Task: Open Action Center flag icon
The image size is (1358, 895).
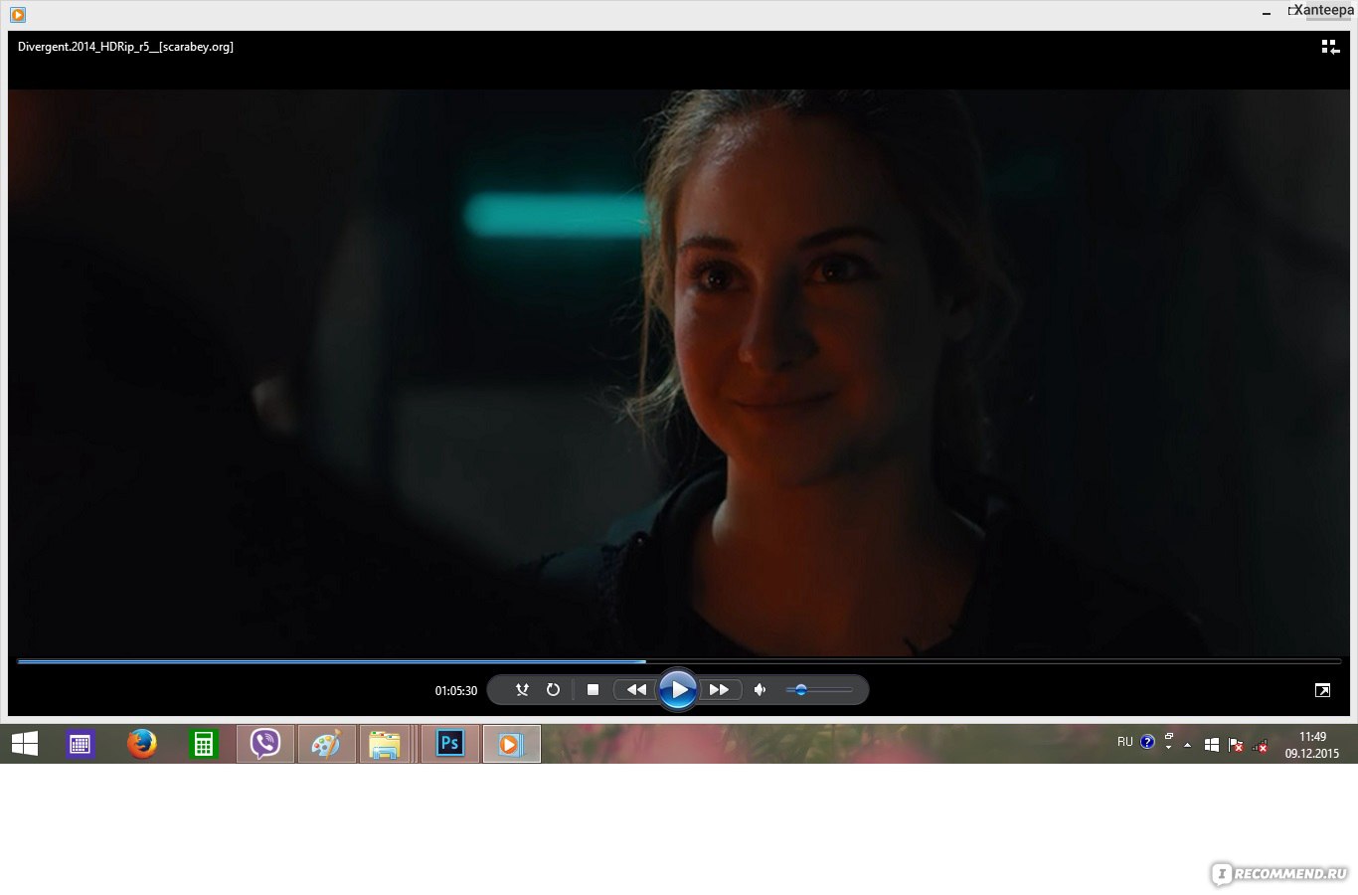Action: [1236, 745]
